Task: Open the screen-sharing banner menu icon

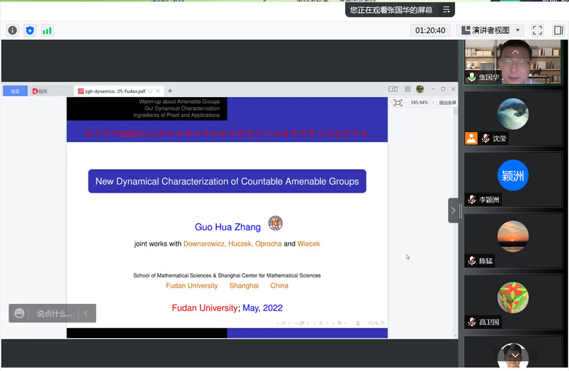Action: [446, 10]
